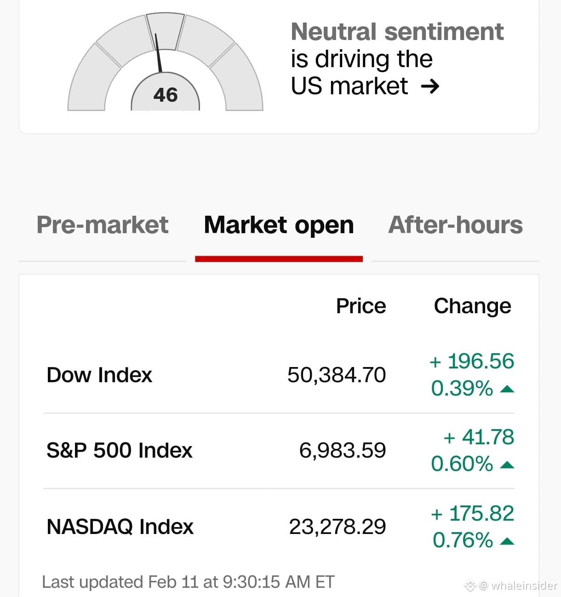Image resolution: width=561 pixels, height=597 pixels.
Task: Click the arrow icon after 'US market'
Action: (x=430, y=86)
